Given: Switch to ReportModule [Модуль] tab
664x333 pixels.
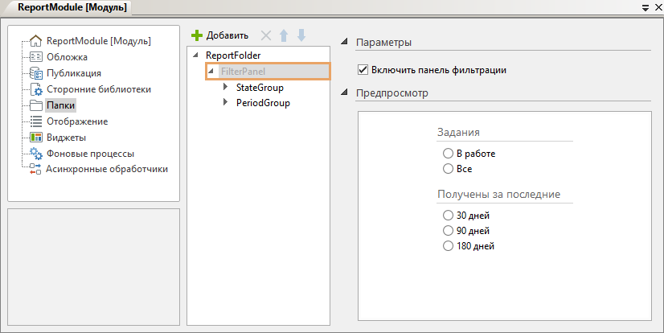Looking at the screenshot, I should 68,7.
